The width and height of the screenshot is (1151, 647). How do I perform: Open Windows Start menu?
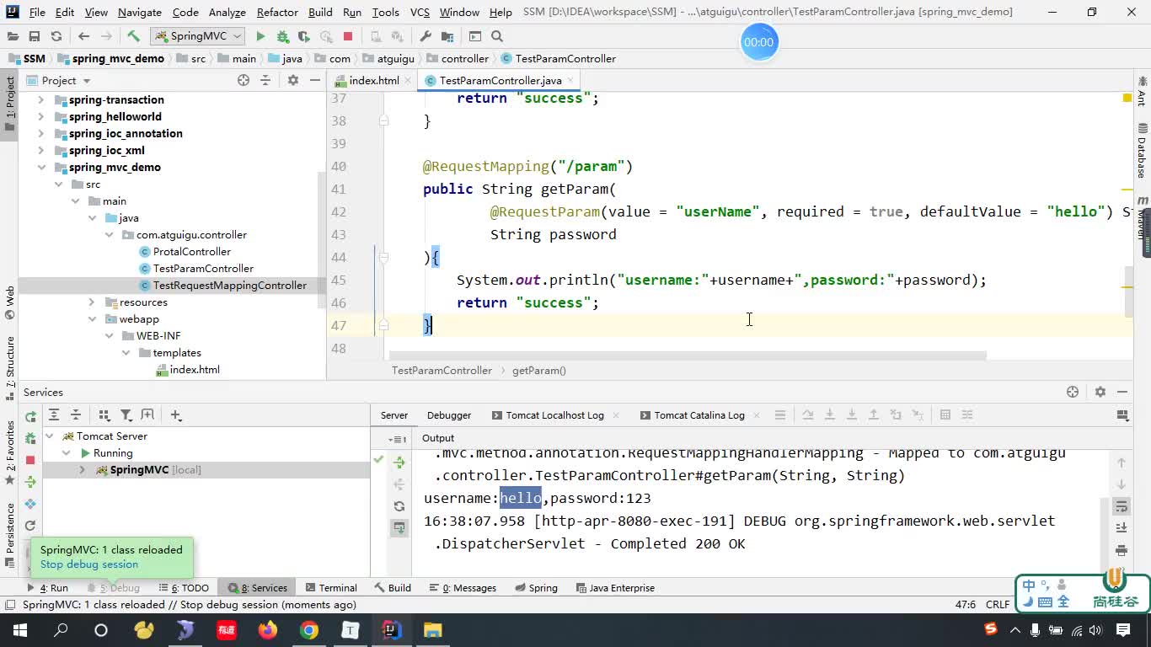click(x=19, y=629)
